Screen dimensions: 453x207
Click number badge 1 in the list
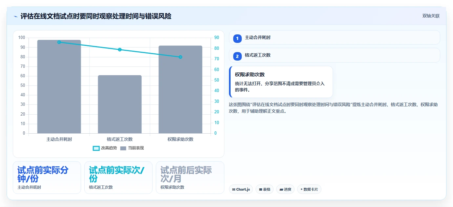(237, 39)
